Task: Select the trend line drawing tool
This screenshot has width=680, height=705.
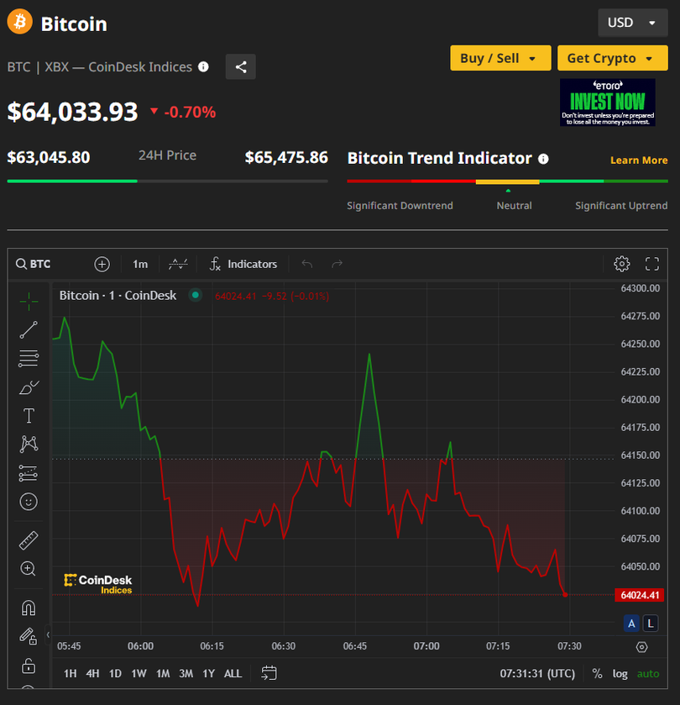Action: pyautogui.click(x=29, y=329)
